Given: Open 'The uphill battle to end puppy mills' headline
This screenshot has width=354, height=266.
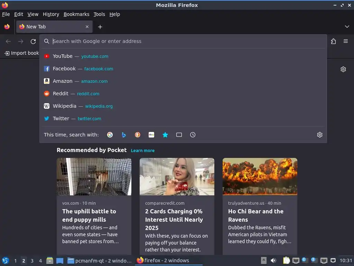Looking at the screenshot, I should [x=89, y=215].
